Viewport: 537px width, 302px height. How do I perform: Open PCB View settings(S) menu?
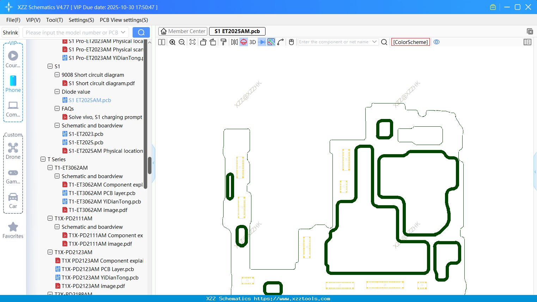point(124,20)
